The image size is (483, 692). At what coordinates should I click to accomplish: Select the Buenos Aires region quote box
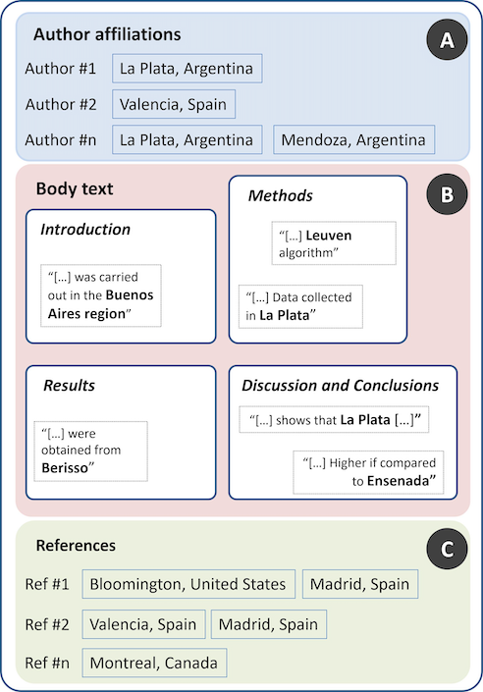click(x=101, y=295)
